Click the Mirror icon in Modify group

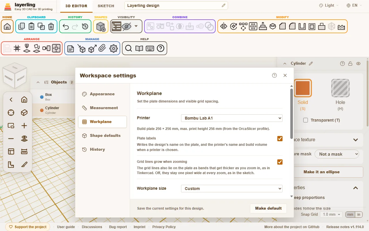(224, 26)
